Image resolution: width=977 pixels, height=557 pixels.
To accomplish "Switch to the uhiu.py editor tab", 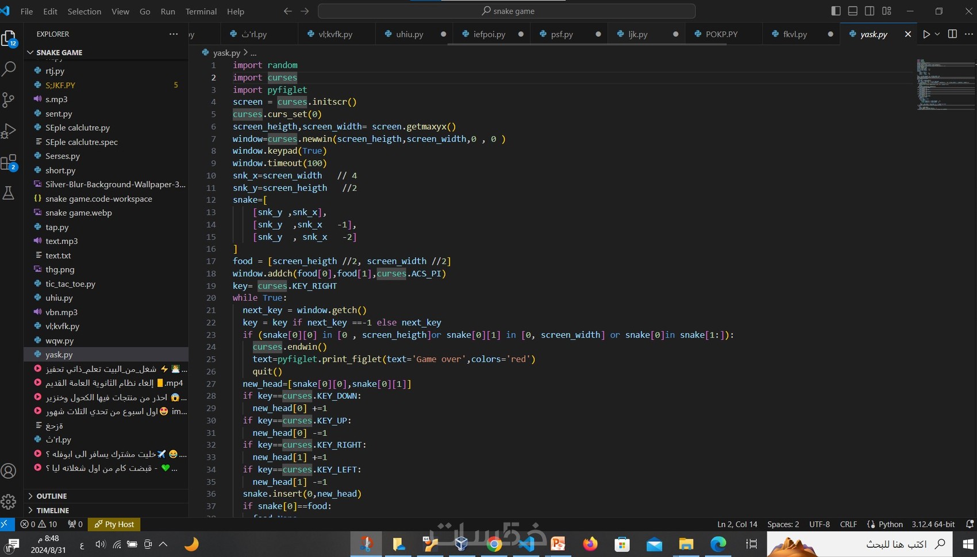I will coord(409,34).
